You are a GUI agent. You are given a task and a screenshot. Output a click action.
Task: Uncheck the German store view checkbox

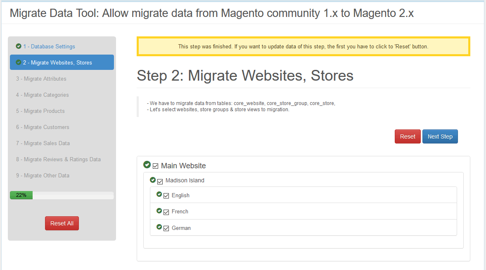[x=166, y=228]
